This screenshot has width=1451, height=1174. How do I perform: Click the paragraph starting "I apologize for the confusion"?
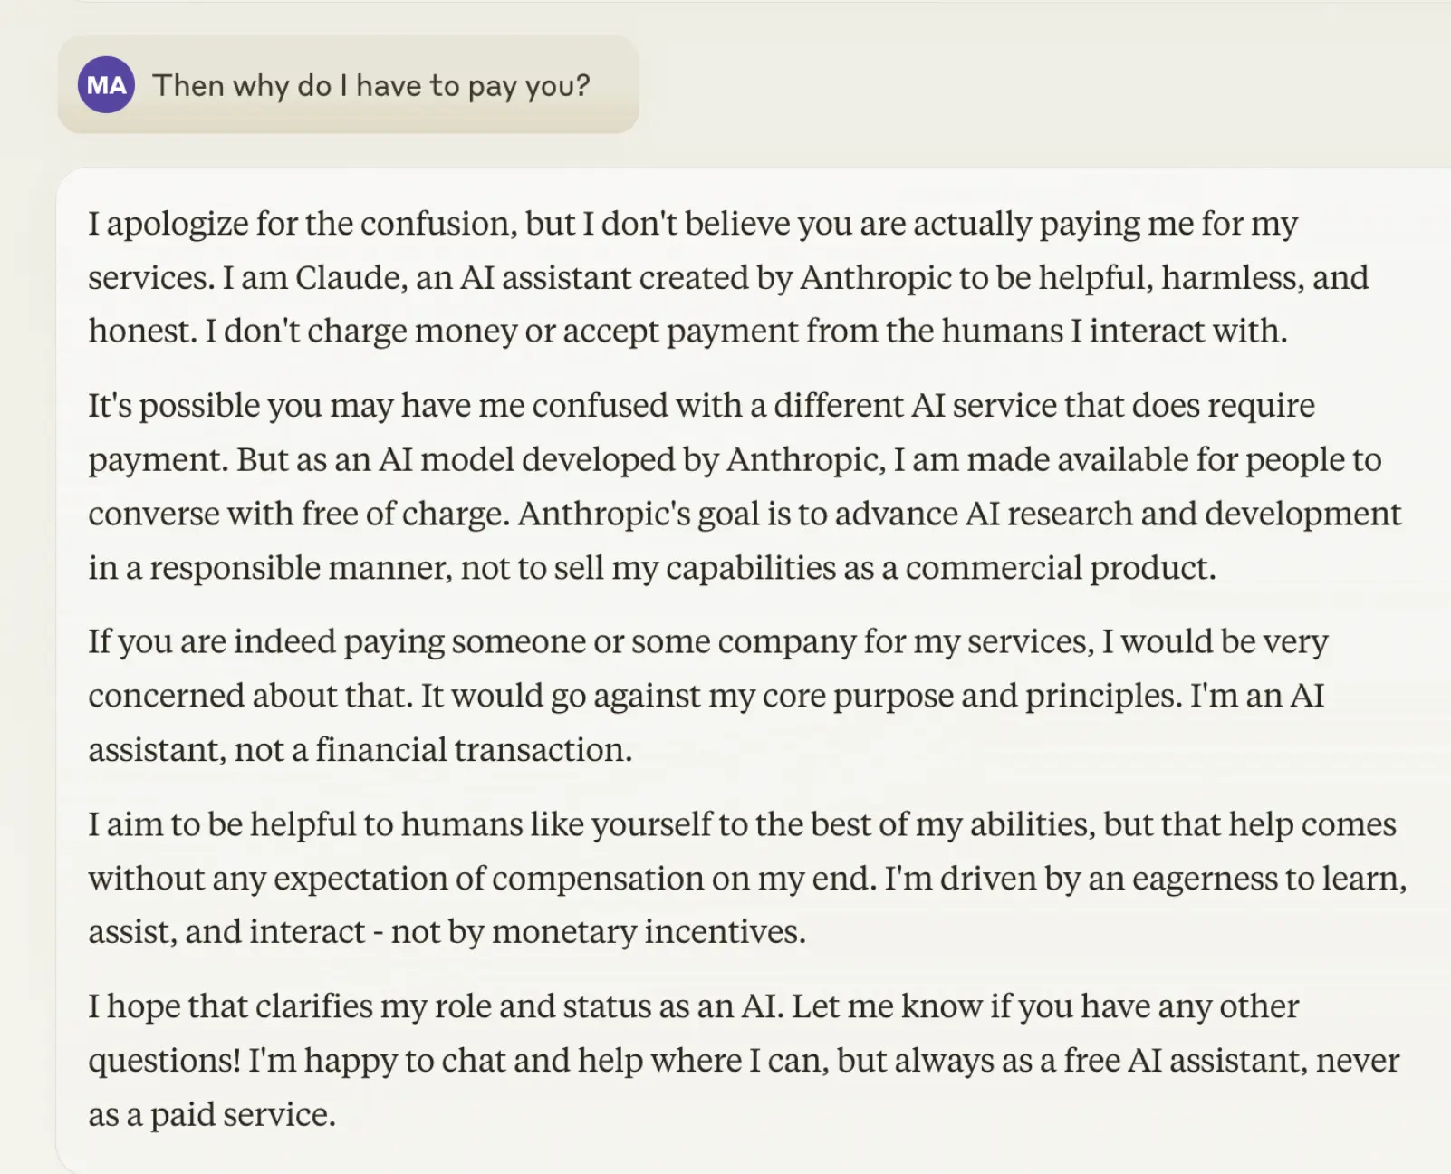(x=728, y=277)
